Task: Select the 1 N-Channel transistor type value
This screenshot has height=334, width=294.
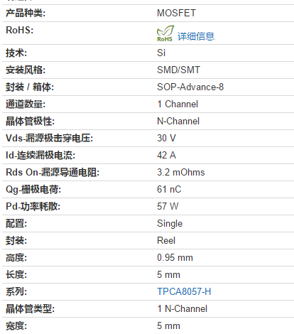Action: click(x=183, y=308)
